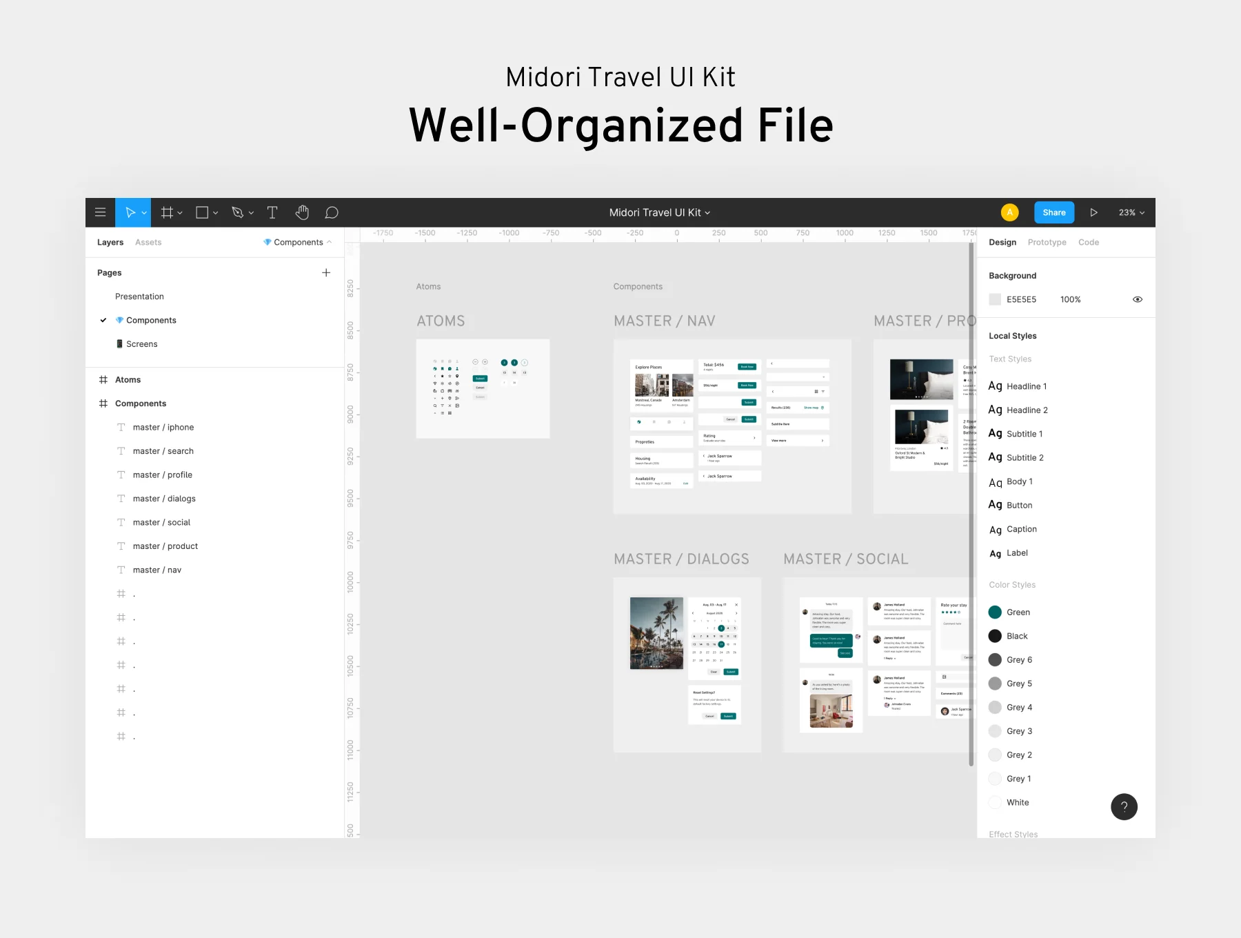Present prototype with play icon
Image resolution: width=1241 pixels, height=938 pixels.
(1093, 212)
